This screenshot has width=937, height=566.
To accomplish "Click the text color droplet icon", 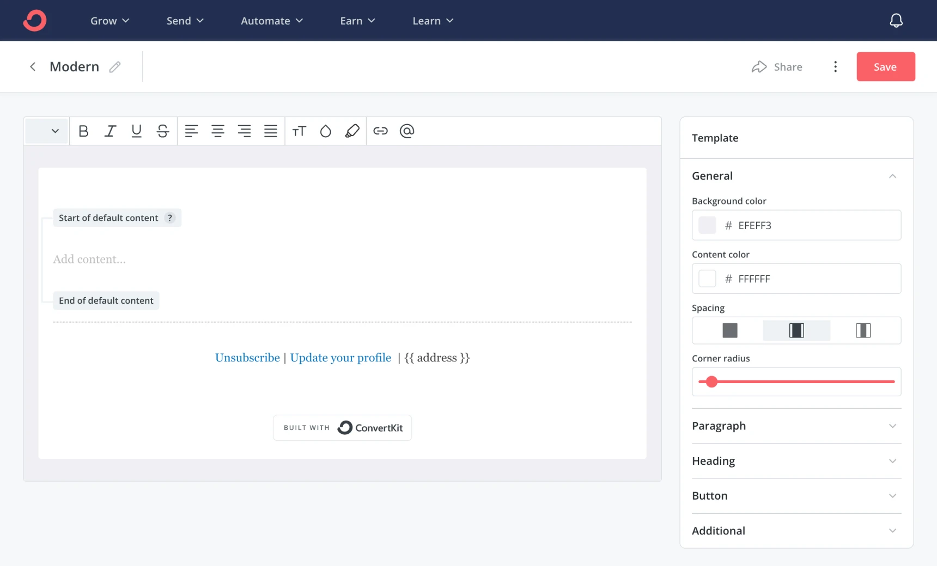I will click(325, 131).
